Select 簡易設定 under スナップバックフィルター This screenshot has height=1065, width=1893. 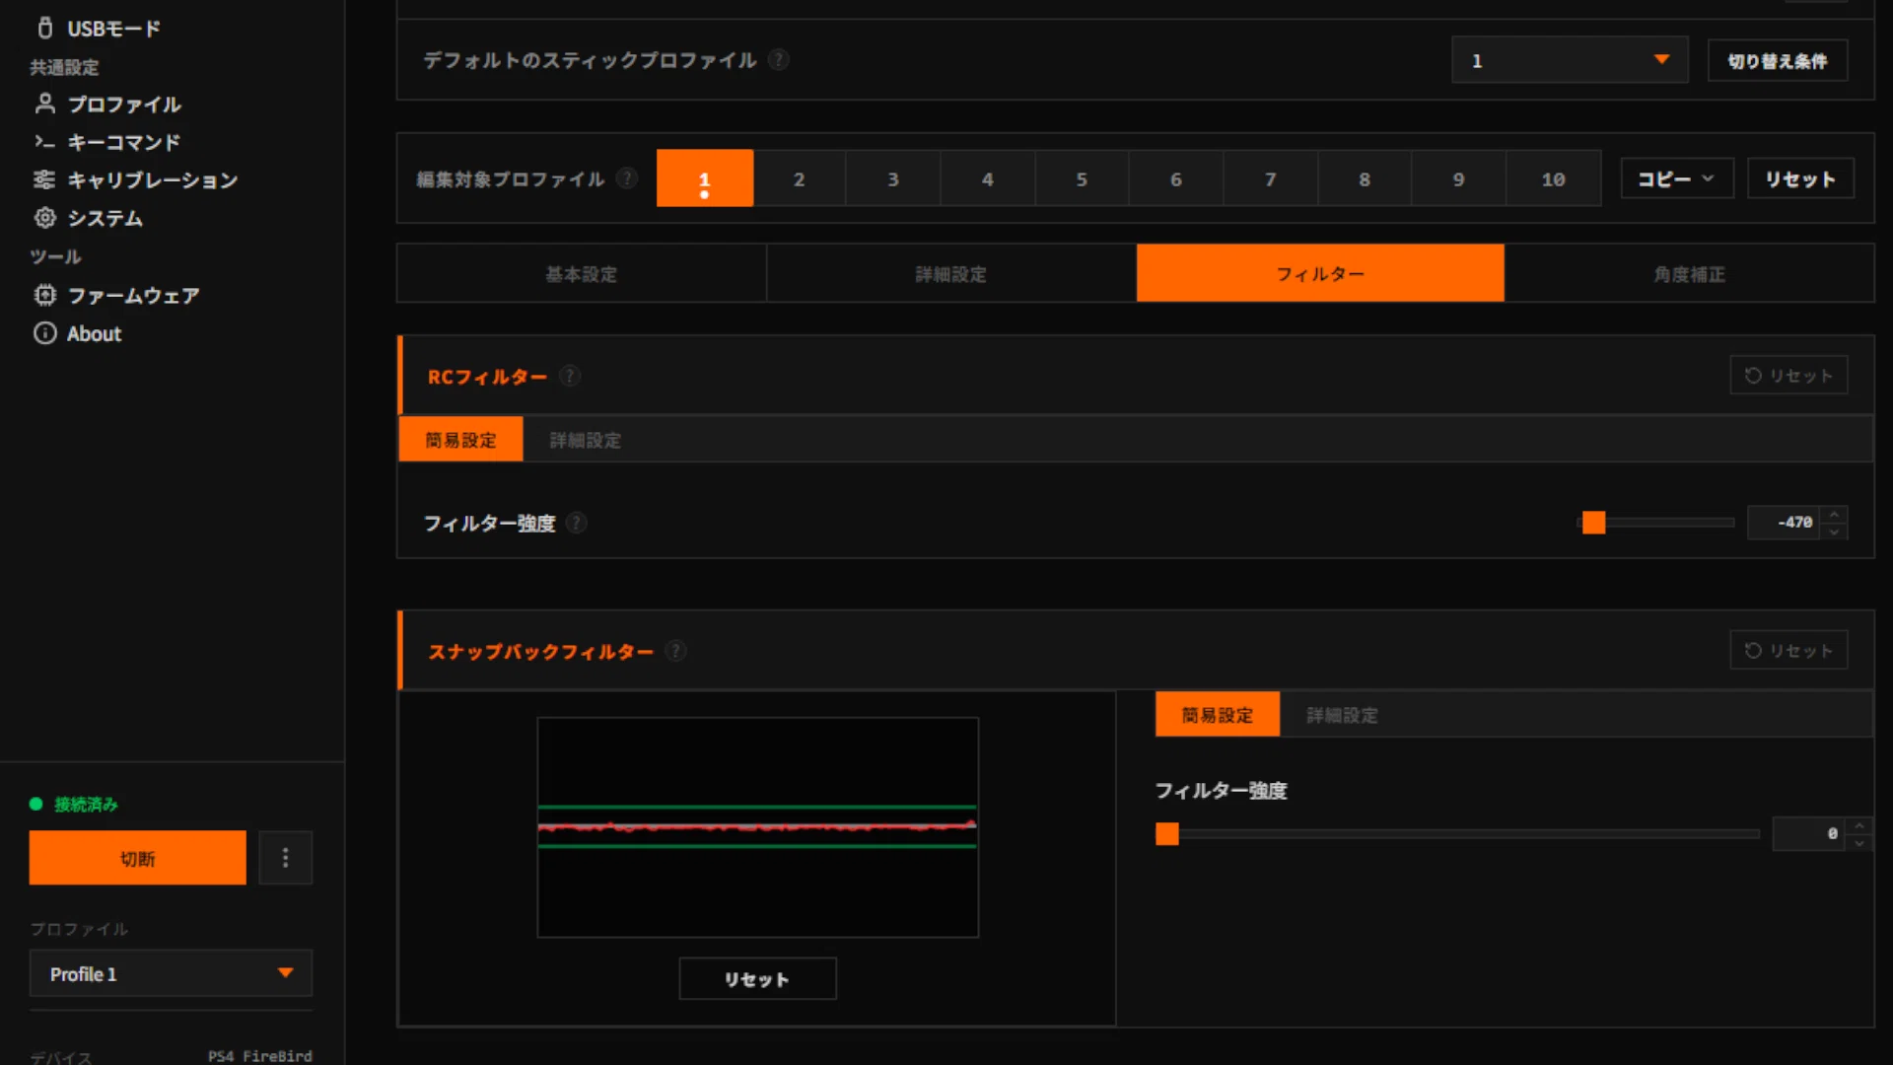point(1218,714)
